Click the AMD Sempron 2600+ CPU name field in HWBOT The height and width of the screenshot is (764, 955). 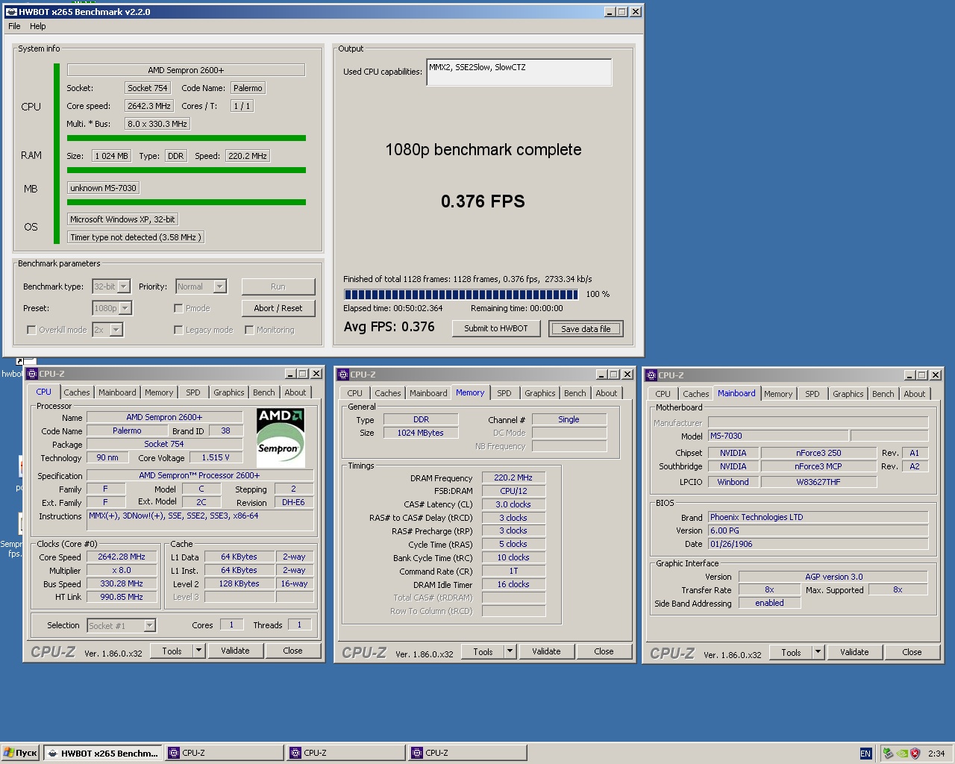[x=186, y=70]
